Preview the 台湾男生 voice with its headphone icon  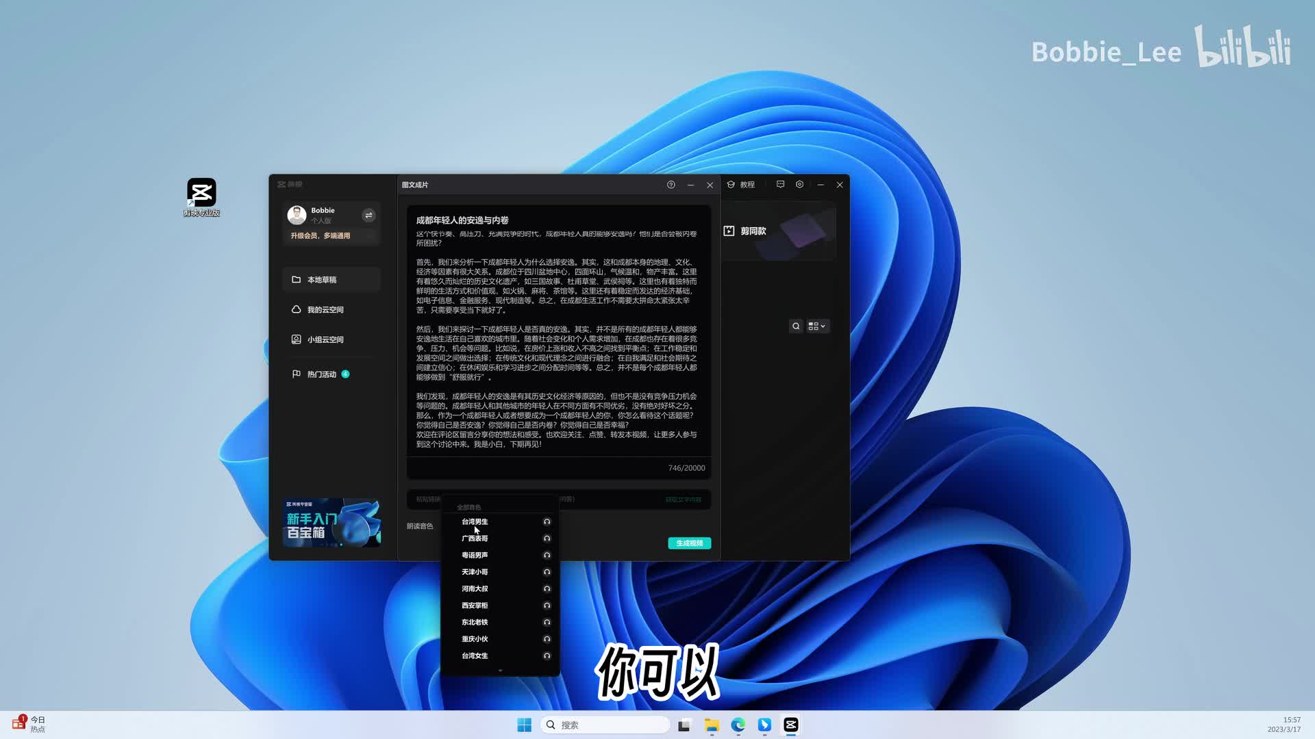[x=547, y=522]
